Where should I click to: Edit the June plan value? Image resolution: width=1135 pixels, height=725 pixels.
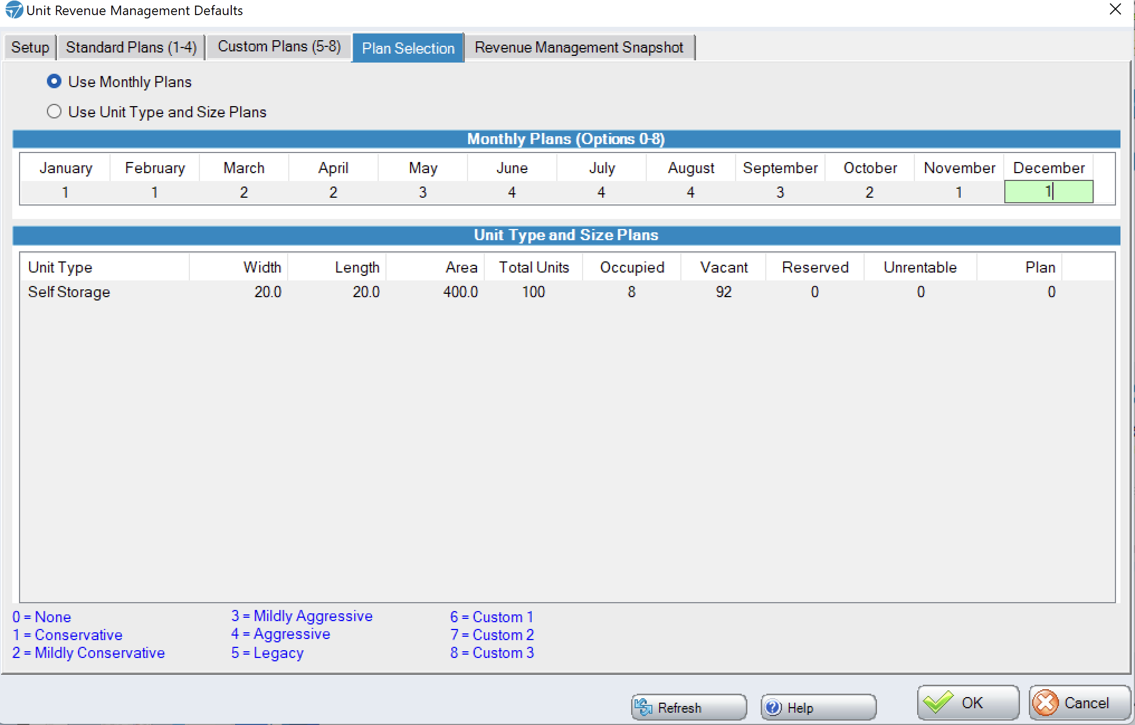[512, 193]
